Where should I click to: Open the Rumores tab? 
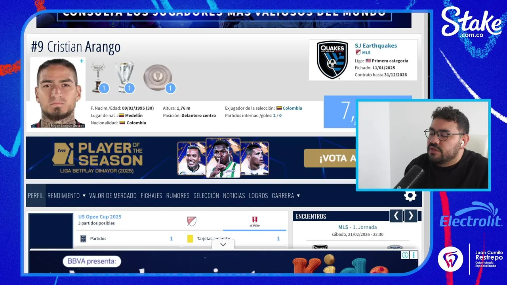(x=178, y=196)
